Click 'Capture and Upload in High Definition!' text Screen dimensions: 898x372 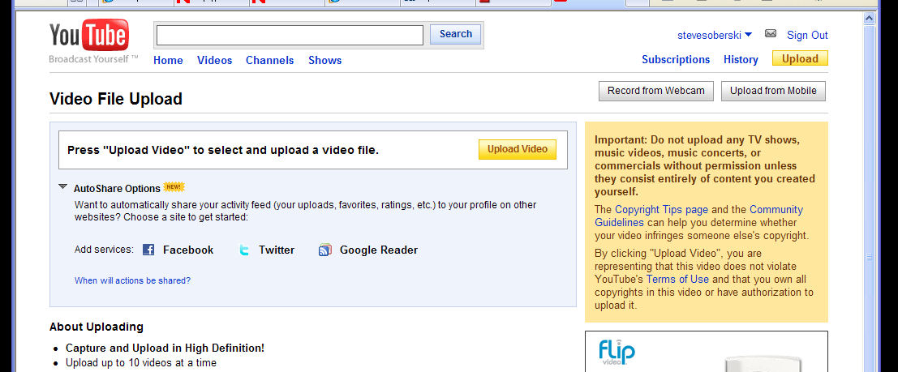(x=165, y=348)
